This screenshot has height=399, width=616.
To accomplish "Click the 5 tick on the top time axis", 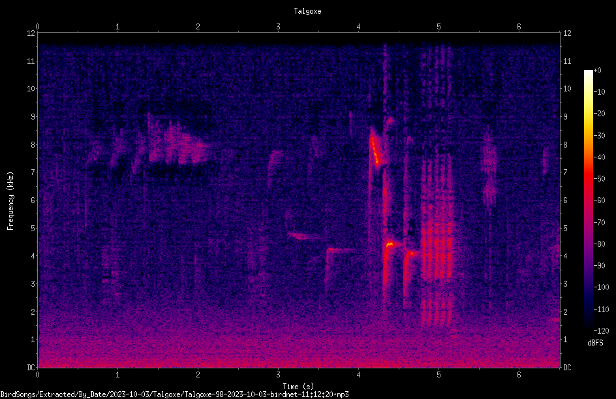I will (x=439, y=27).
